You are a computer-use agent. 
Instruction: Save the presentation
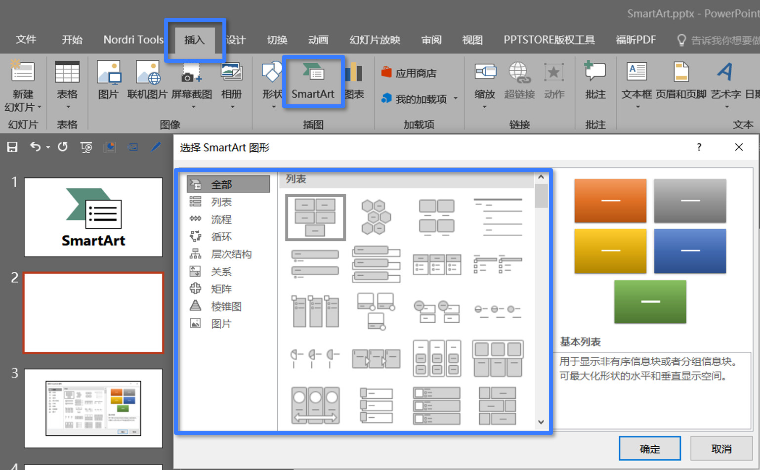click(12, 147)
